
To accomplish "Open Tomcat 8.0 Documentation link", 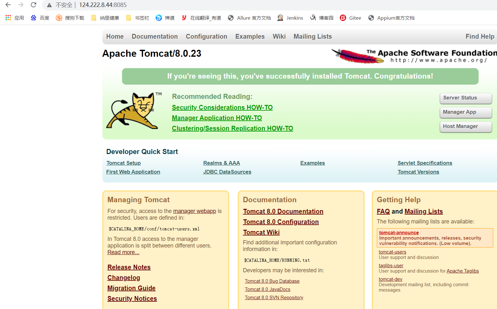I will point(283,211).
